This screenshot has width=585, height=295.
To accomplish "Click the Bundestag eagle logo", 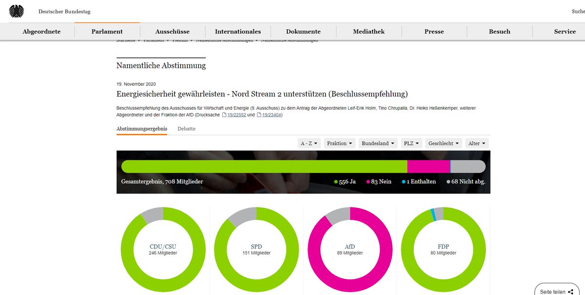I will pyautogui.click(x=17, y=11).
